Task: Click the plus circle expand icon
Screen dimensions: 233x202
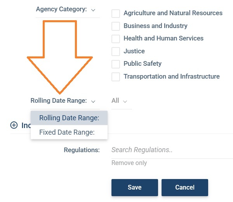Action: point(14,125)
